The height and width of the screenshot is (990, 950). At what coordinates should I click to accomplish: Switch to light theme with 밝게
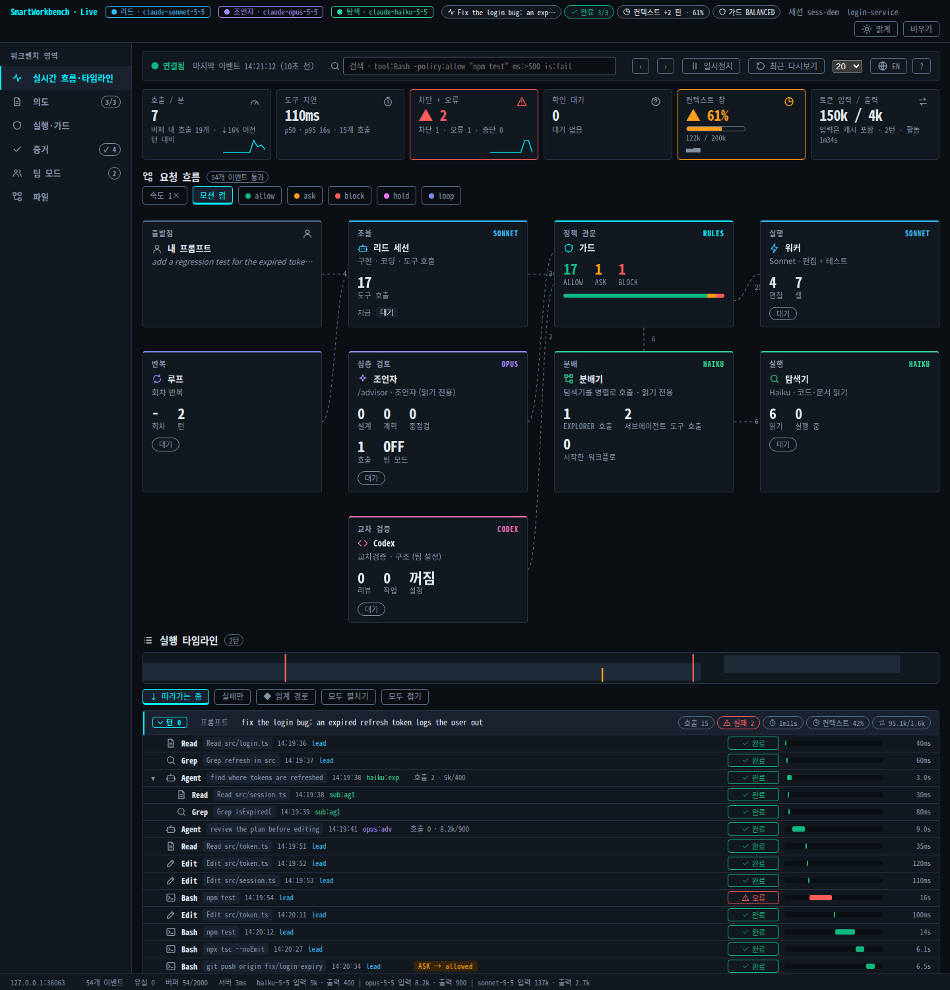pyautogui.click(x=876, y=29)
